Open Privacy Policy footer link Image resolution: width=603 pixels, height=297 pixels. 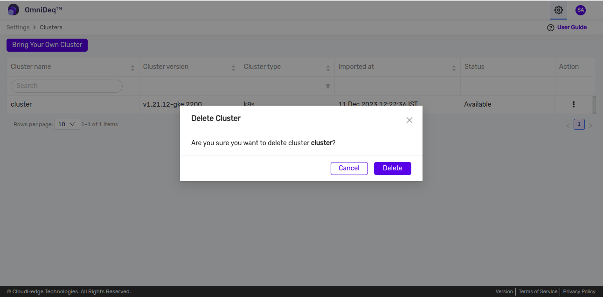(x=579, y=291)
